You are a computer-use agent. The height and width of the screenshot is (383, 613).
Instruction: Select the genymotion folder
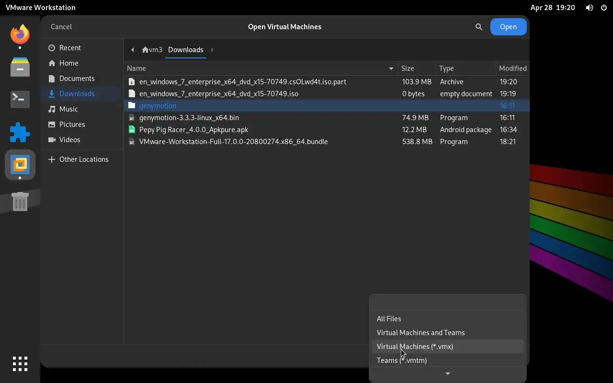(158, 106)
